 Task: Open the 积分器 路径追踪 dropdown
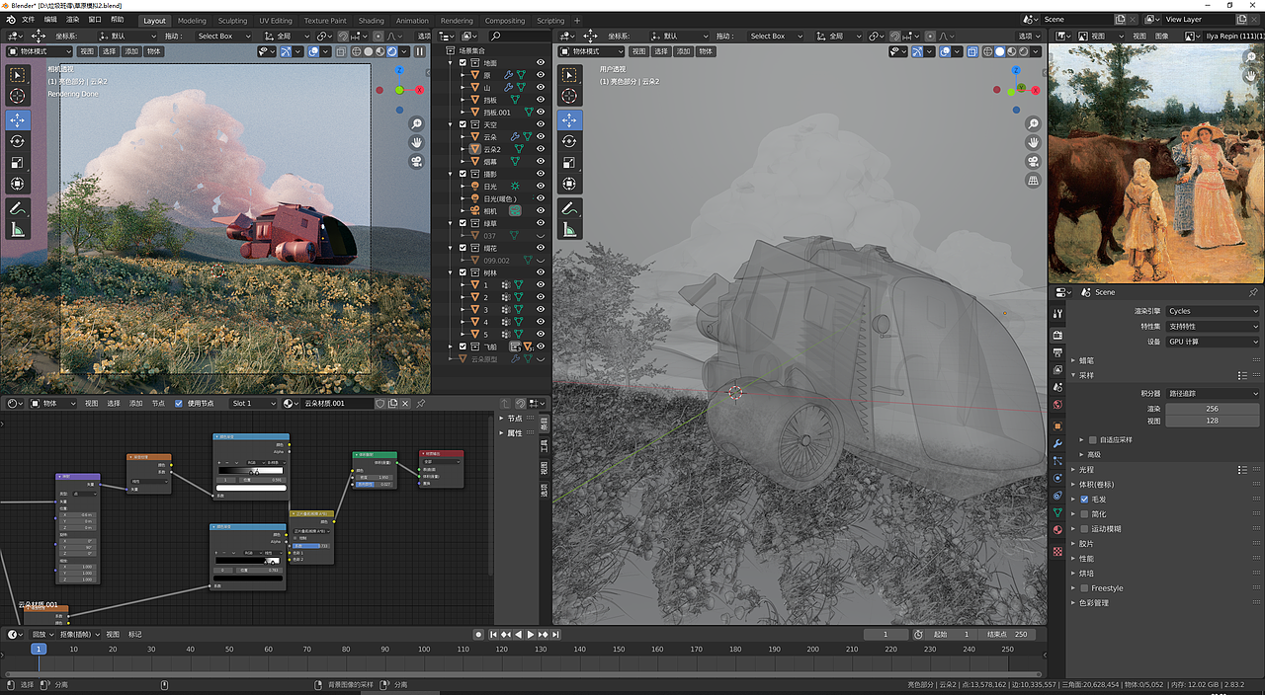(x=1213, y=393)
